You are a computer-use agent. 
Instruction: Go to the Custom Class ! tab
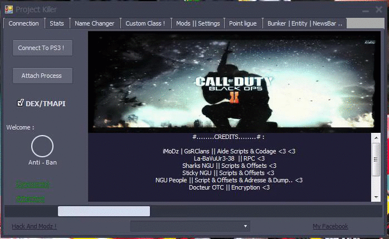point(145,23)
